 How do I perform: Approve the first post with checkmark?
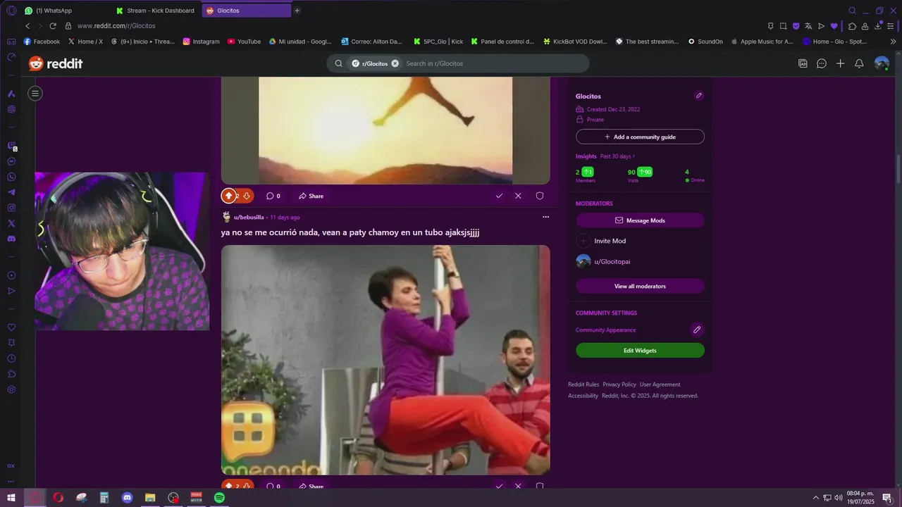[499, 196]
